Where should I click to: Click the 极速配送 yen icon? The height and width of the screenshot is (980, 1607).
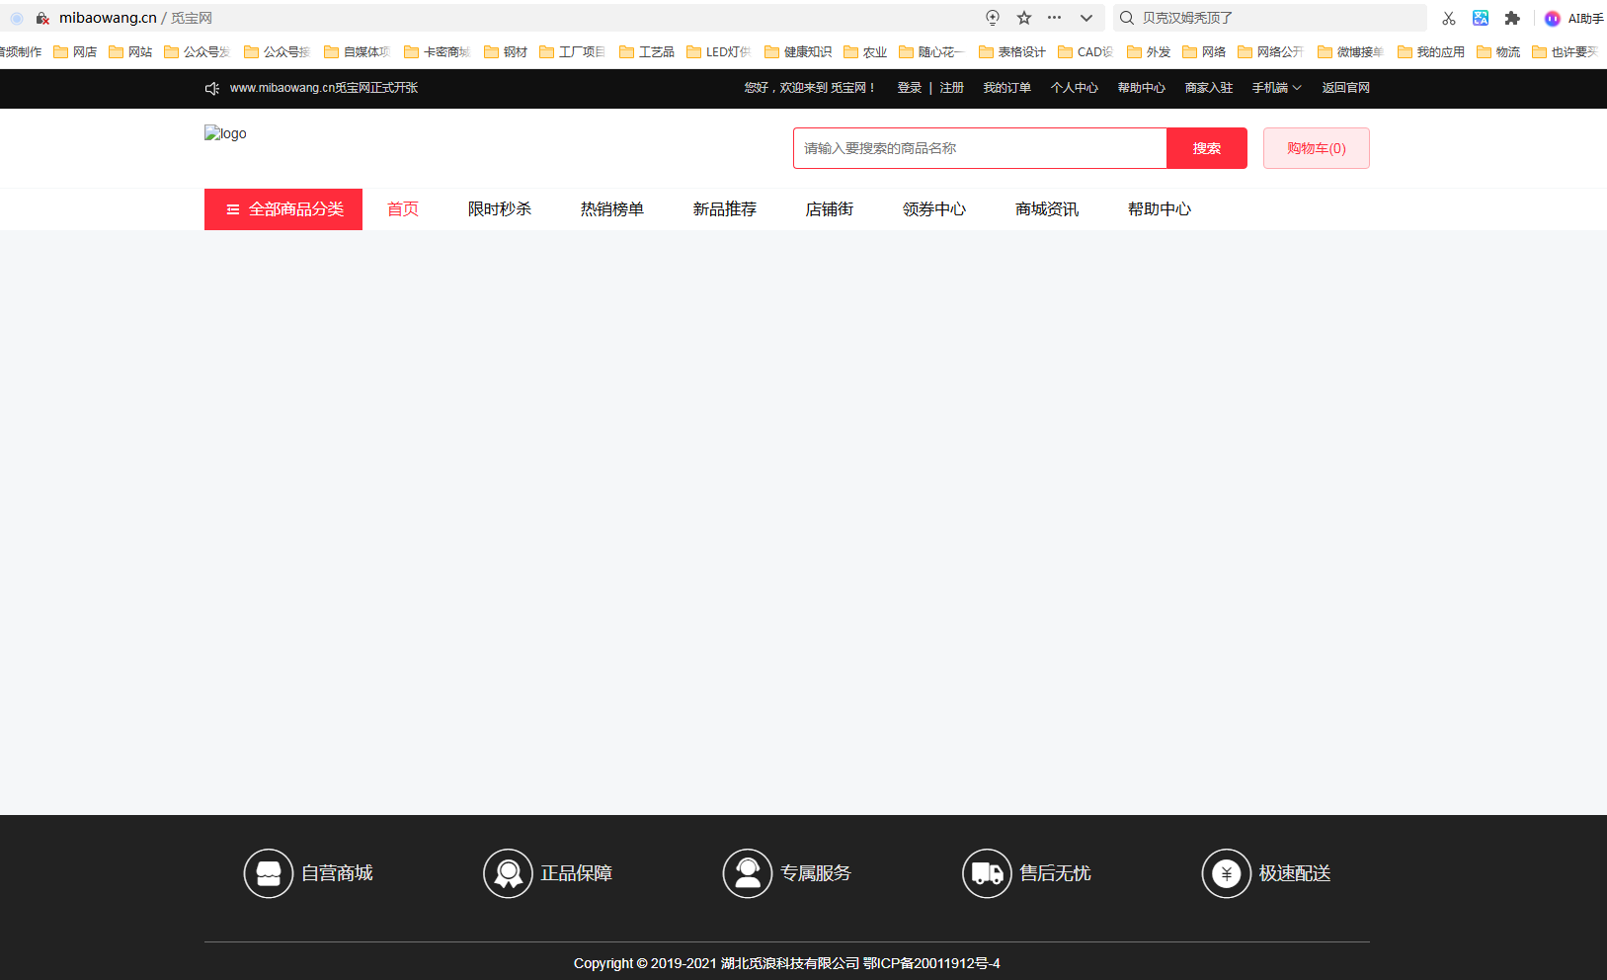click(x=1227, y=873)
